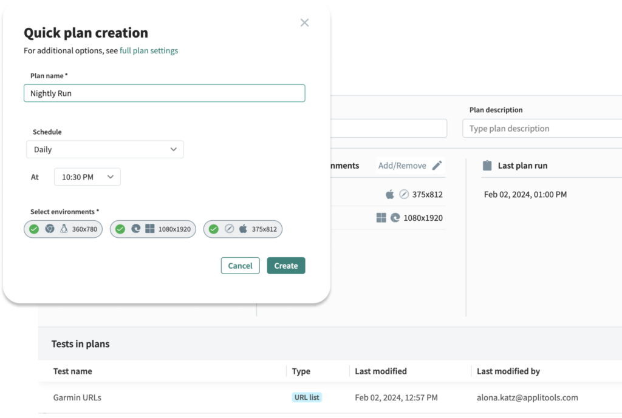
Task: Open full plan settings link
Action: 149,50
